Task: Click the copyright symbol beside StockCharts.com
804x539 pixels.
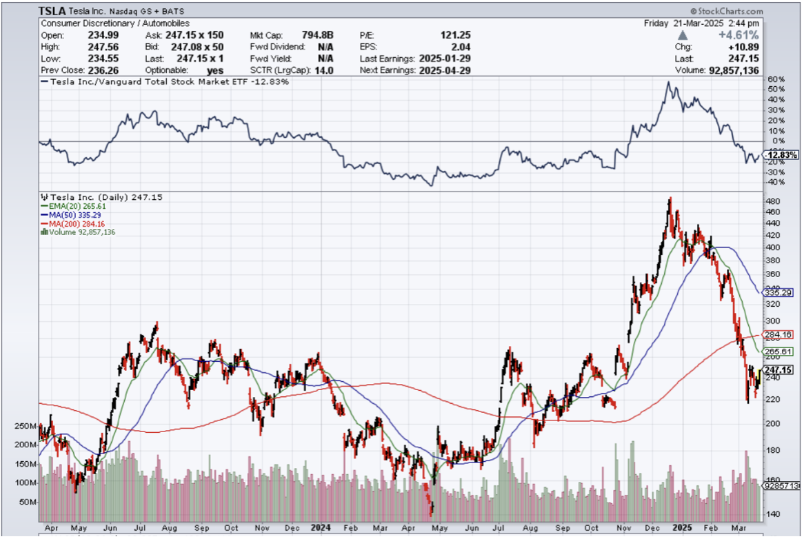Action: [x=693, y=12]
